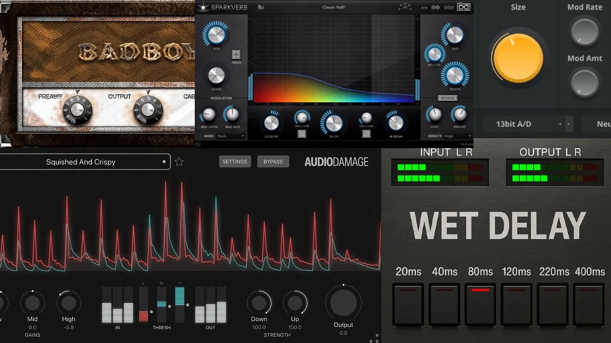The height and width of the screenshot is (343, 611).
Task: Open the Density dropdown showing High
Action: [456, 136]
